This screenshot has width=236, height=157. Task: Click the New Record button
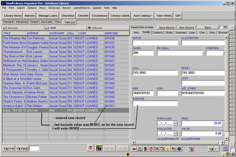pos(186,27)
